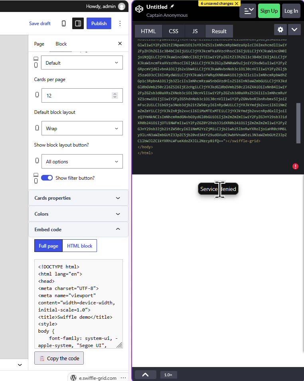
Task: Expand the CodePen bottom console chevron
Action: [x=146, y=375]
